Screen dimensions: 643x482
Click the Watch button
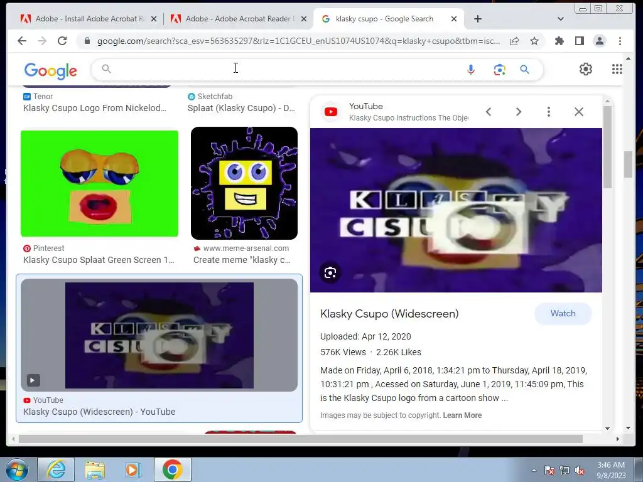tap(563, 314)
